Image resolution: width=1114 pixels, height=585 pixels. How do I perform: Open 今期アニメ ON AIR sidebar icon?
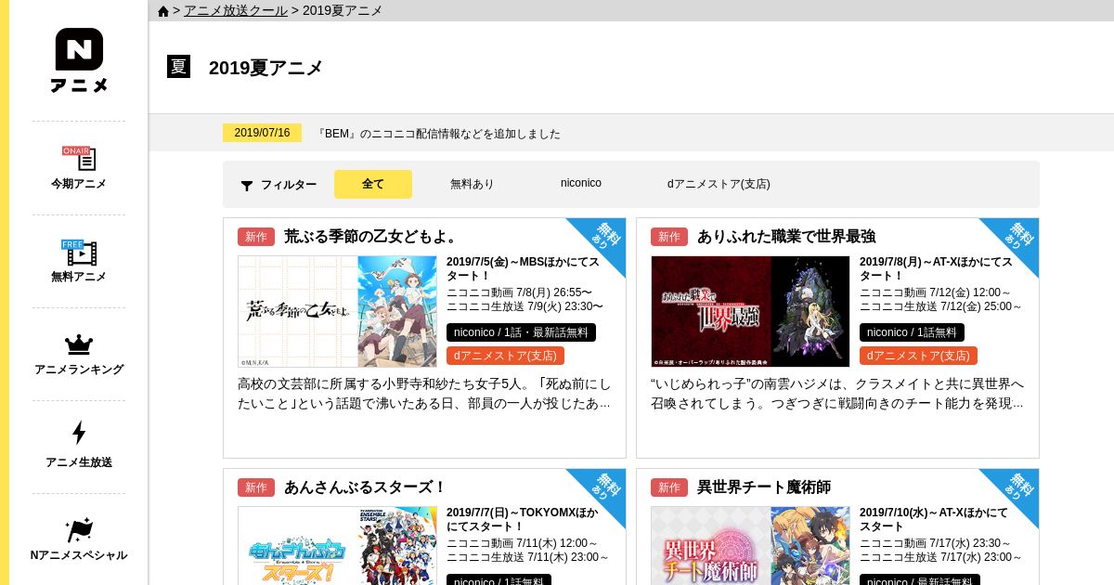(x=79, y=158)
